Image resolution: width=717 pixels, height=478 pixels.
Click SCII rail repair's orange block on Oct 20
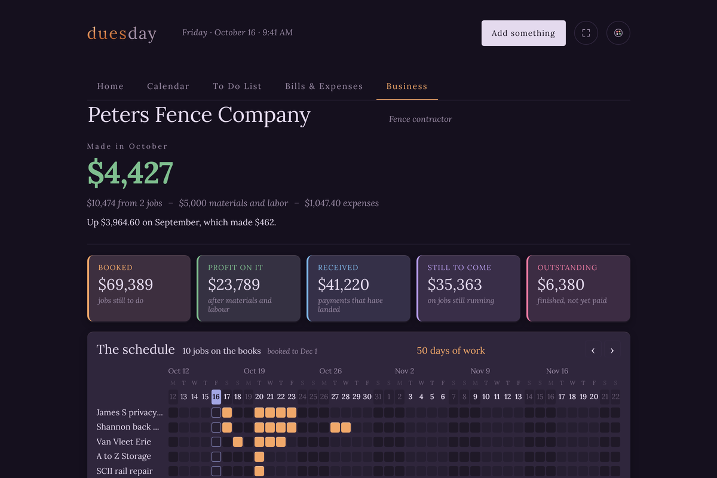pyautogui.click(x=259, y=471)
